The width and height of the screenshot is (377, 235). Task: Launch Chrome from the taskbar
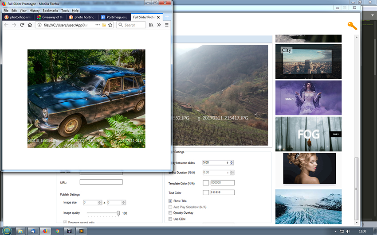pos(58,231)
